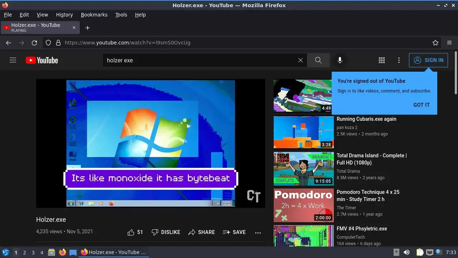Open Pomodoro Technique video thumbnail
This screenshot has width=458, height=258.
pos(304,205)
